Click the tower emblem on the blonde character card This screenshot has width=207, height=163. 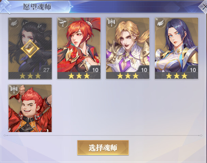[112, 23]
